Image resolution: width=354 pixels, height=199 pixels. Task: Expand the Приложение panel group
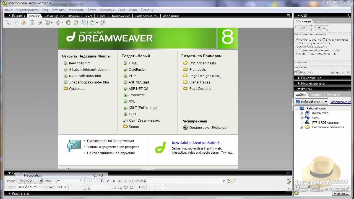[299, 78]
